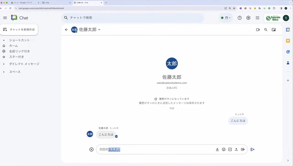Switch to the second Chat browser tab
This screenshot has width=293, height=166.
click(x=57, y=3)
